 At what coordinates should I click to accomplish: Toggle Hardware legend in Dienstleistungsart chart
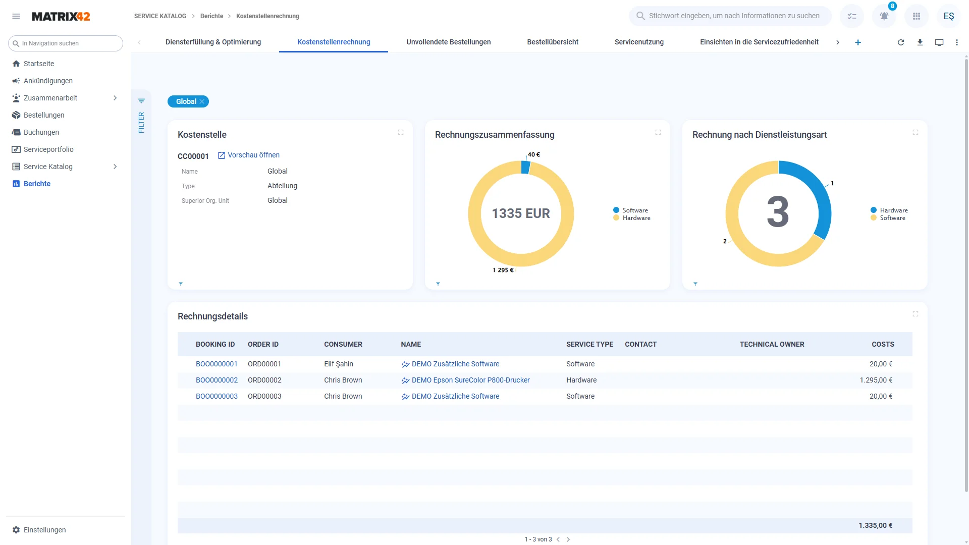tap(889, 210)
